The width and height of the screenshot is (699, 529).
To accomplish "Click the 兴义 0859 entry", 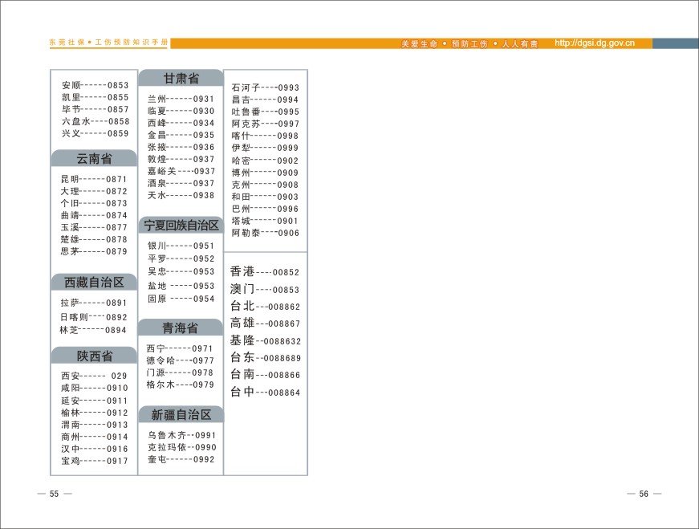I will (x=95, y=133).
